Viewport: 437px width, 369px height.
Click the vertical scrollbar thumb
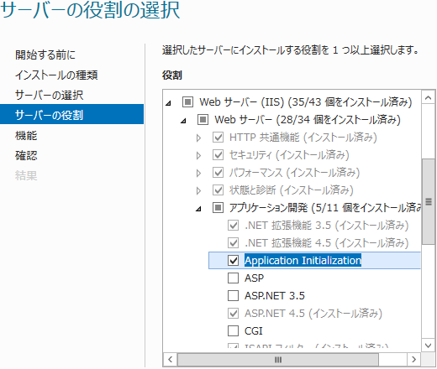[x=428, y=201]
